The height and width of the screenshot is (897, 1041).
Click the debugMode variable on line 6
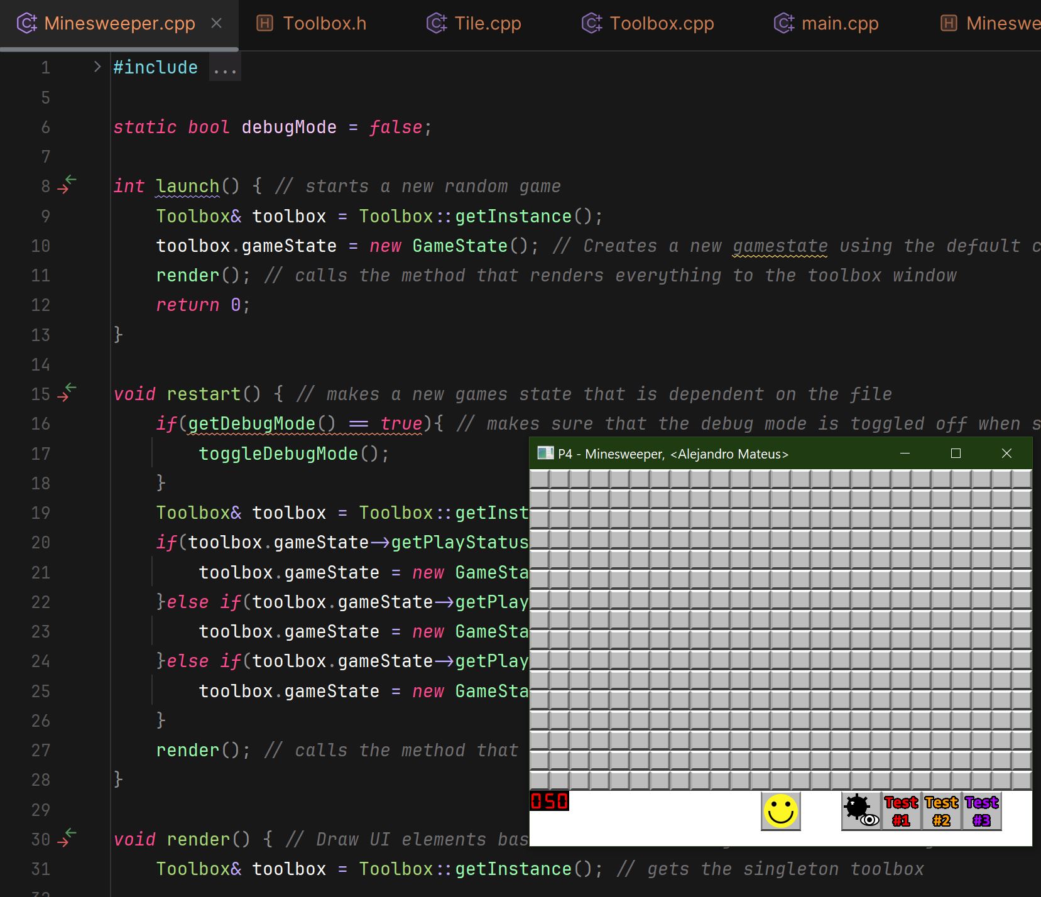(x=289, y=127)
